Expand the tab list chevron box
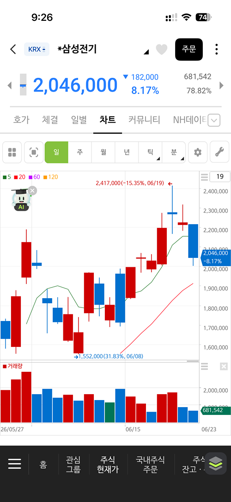The height and width of the screenshot is (502, 231). tap(214, 121)
